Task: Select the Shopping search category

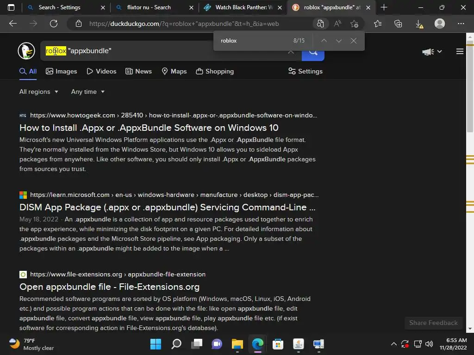Action: point(215,71)
